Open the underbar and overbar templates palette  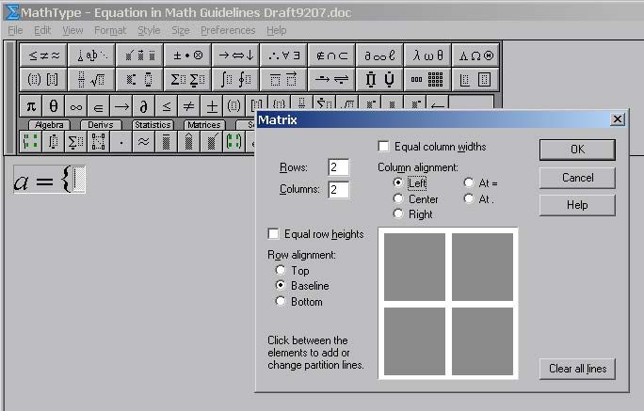(283, 80)
